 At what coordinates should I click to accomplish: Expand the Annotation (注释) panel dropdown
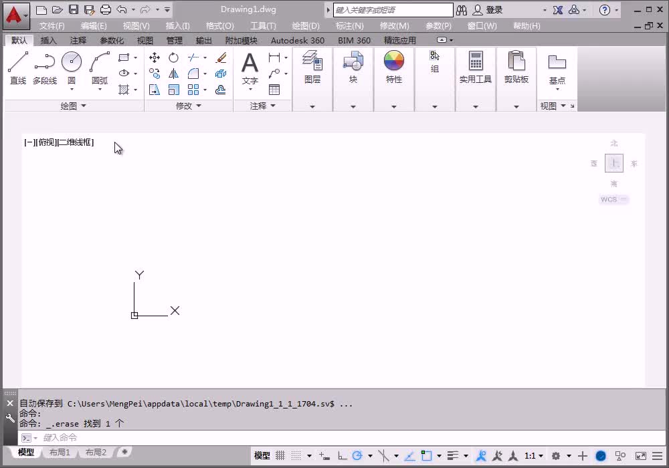262,106
